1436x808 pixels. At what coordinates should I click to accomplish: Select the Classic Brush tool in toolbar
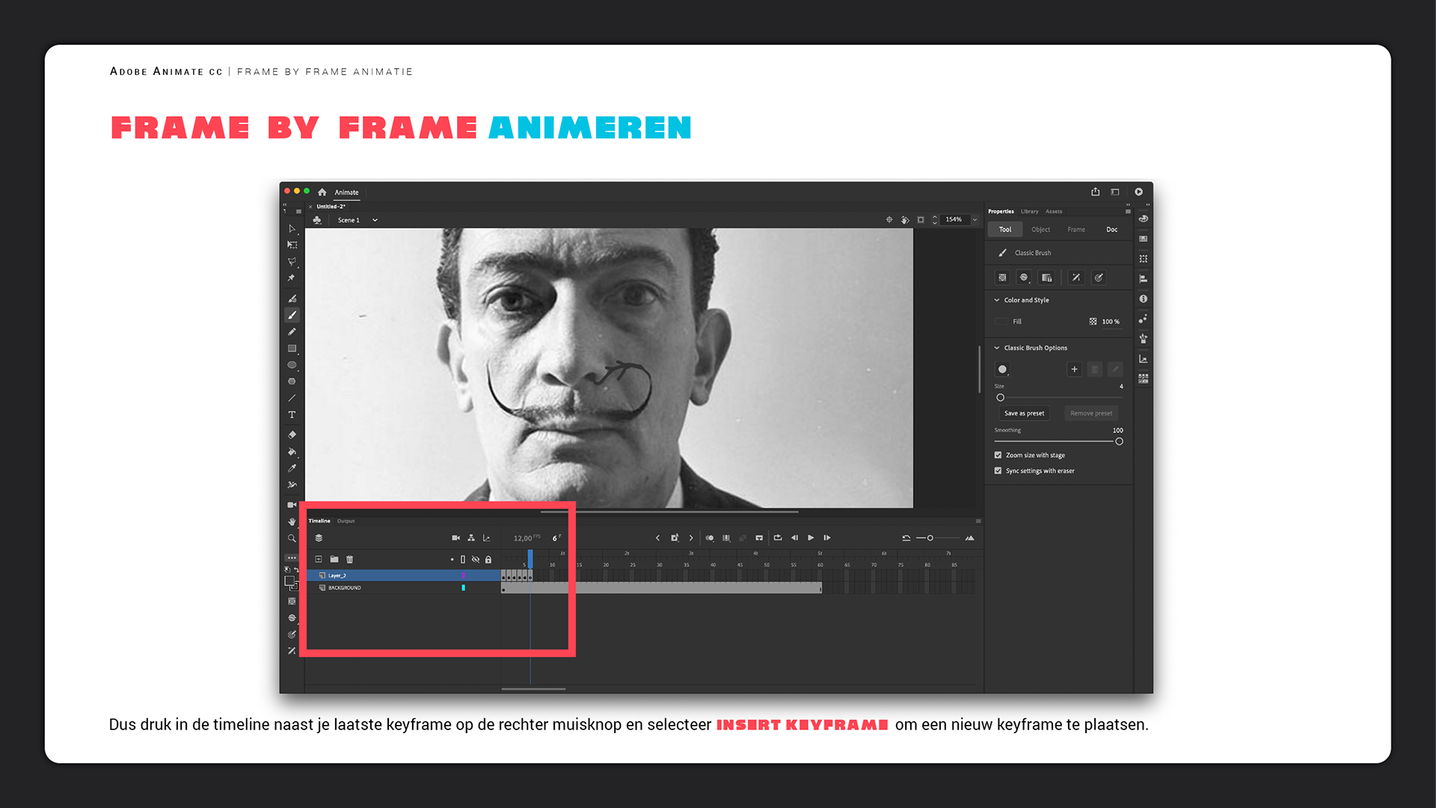292,315
